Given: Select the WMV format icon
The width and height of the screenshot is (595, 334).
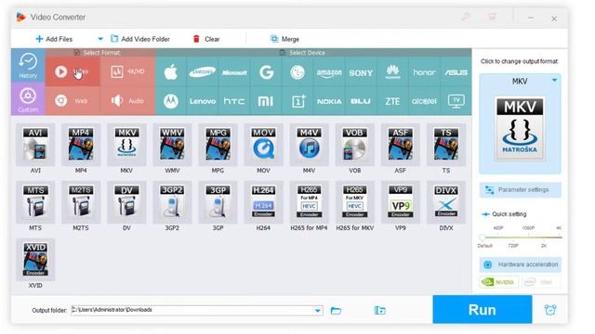Looking at the screenshot, I should point(172,145).
